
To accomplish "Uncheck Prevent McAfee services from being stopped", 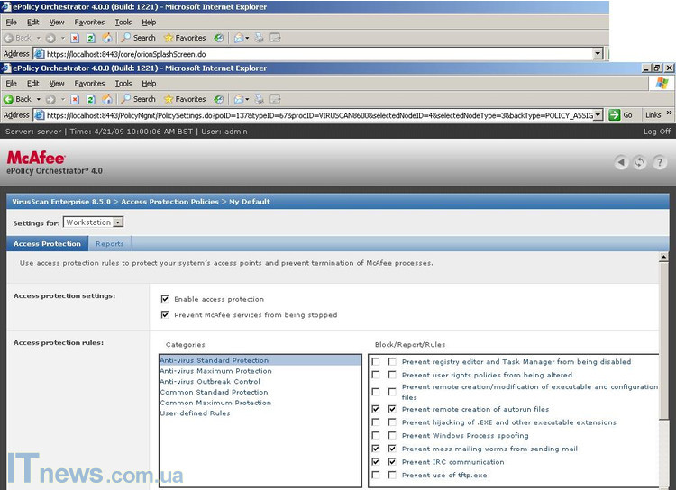I will (x=165, y=315).
